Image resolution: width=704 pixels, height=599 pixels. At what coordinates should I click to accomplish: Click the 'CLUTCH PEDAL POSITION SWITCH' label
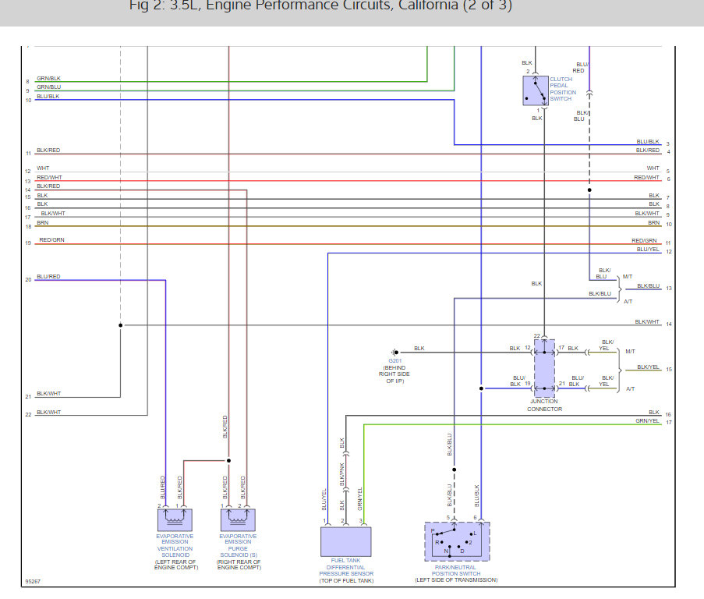coord(563,89)
